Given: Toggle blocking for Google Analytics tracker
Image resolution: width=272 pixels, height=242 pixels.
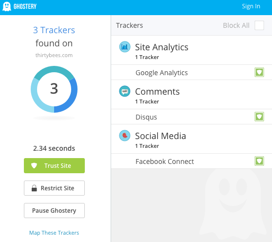Looking at the screenshot, I should [259, 72].
